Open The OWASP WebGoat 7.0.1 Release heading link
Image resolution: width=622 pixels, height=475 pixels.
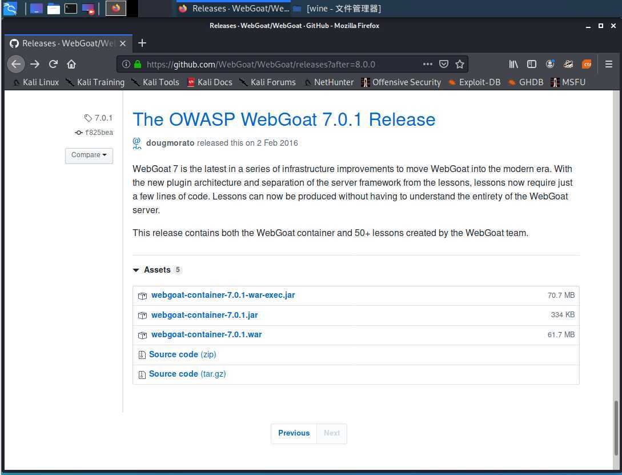tap(284, 119)
